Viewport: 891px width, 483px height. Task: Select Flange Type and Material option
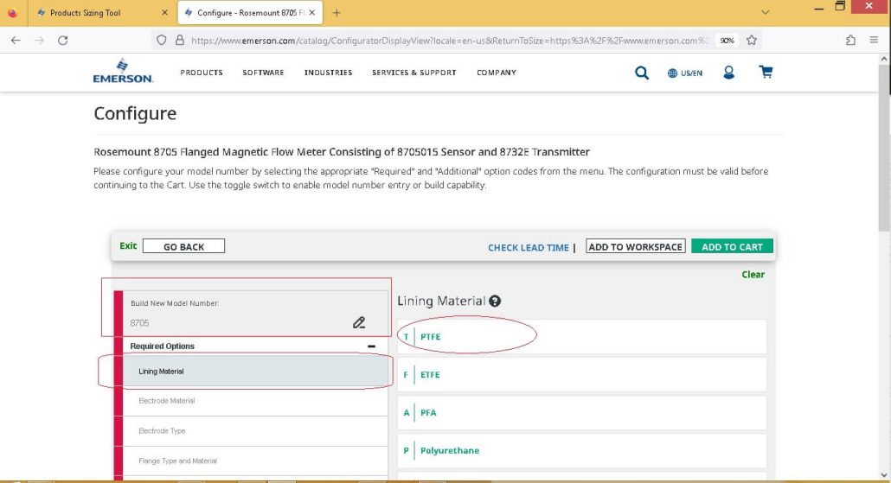tap(255, 461)
